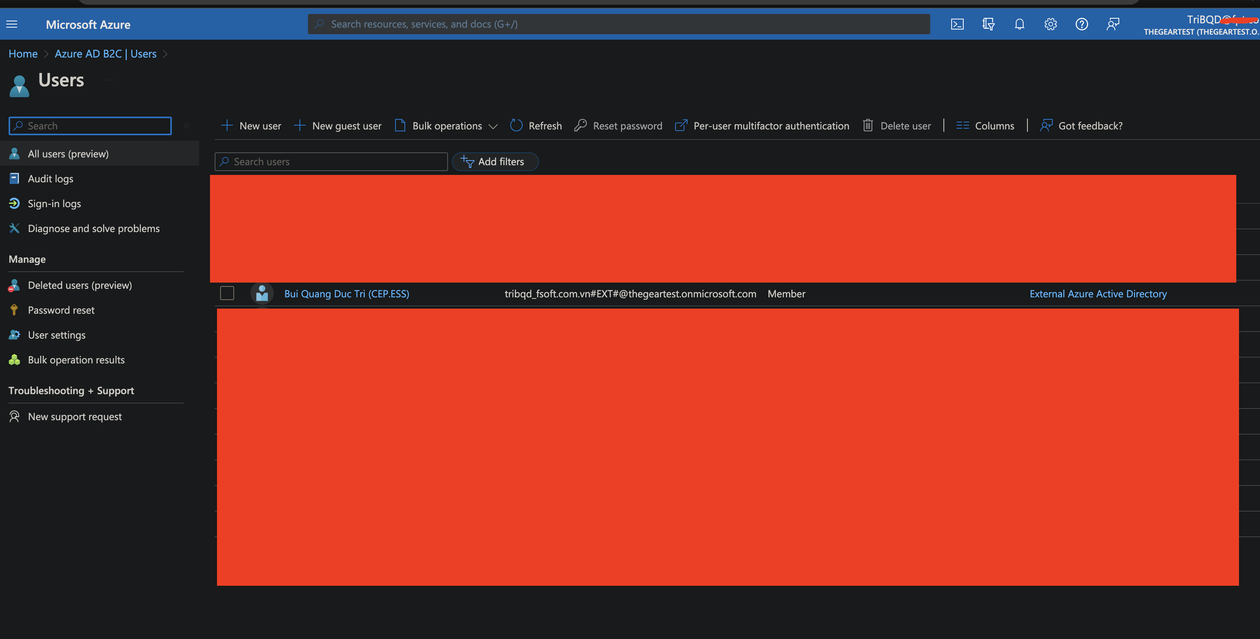Open the Sign-in logs menu item
Screen dimensions: 1260x639
[54, 203]
